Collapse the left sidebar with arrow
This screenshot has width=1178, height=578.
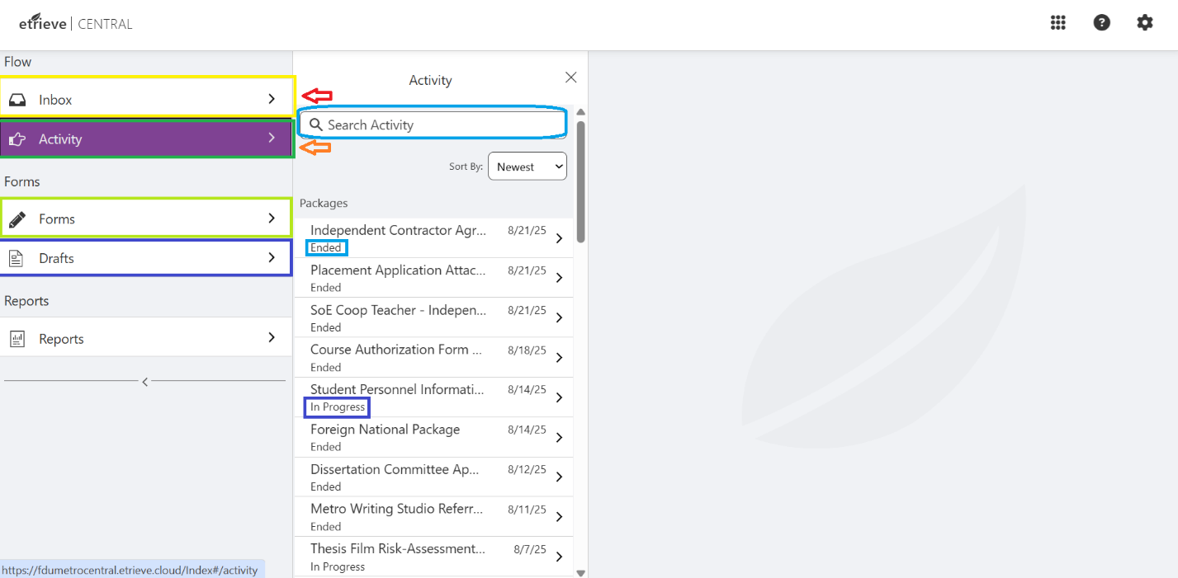point(145,381)
